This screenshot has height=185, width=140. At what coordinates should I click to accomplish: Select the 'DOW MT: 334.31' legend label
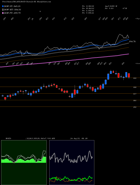click(x=12, y=10)
